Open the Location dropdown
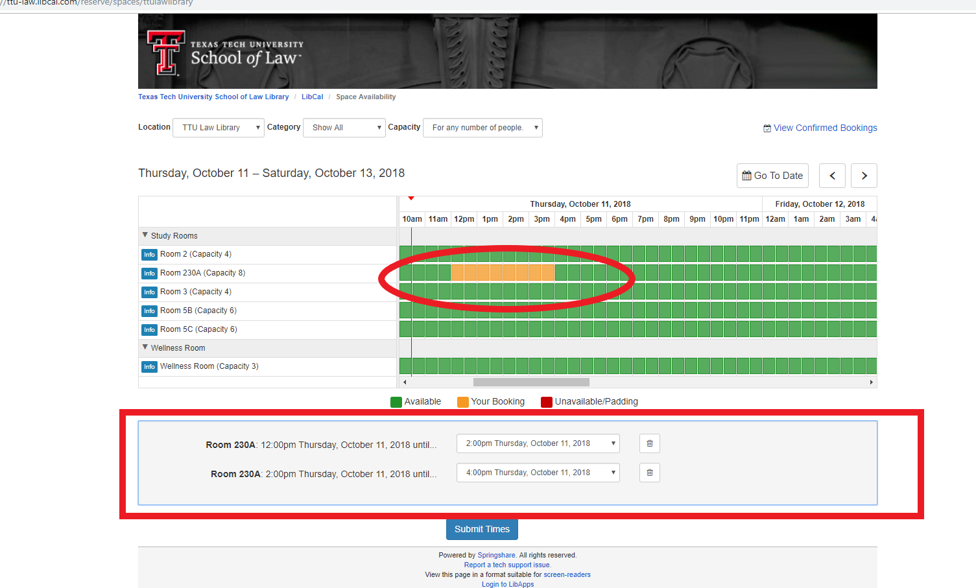976x588 pixels. tap(218, 128)
